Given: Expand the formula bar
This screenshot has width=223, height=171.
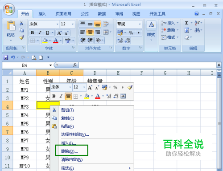Looking at the screenshot, I should coord(219,65).
